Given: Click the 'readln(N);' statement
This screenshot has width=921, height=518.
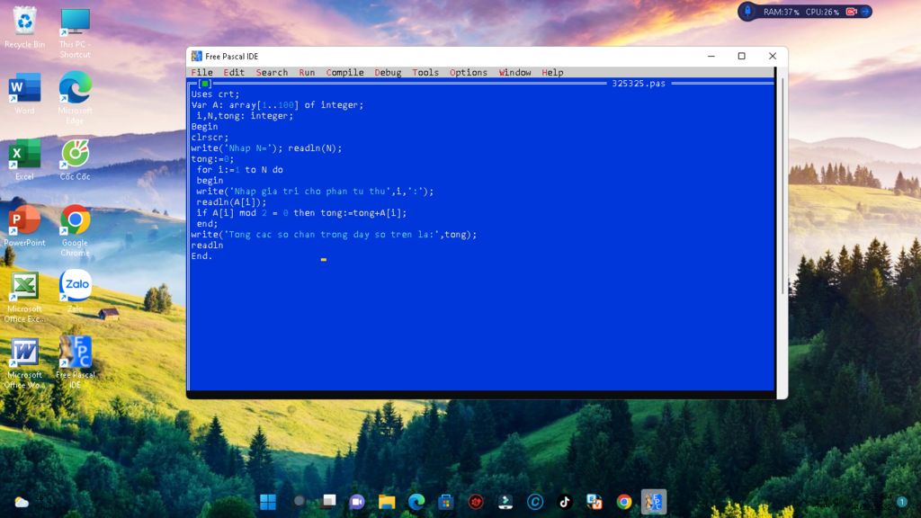Looking at the screenshot, I should tap(315, 148).
